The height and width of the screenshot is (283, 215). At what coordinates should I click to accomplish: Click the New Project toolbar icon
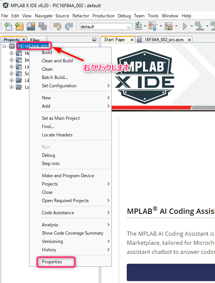tap(19, 26)
